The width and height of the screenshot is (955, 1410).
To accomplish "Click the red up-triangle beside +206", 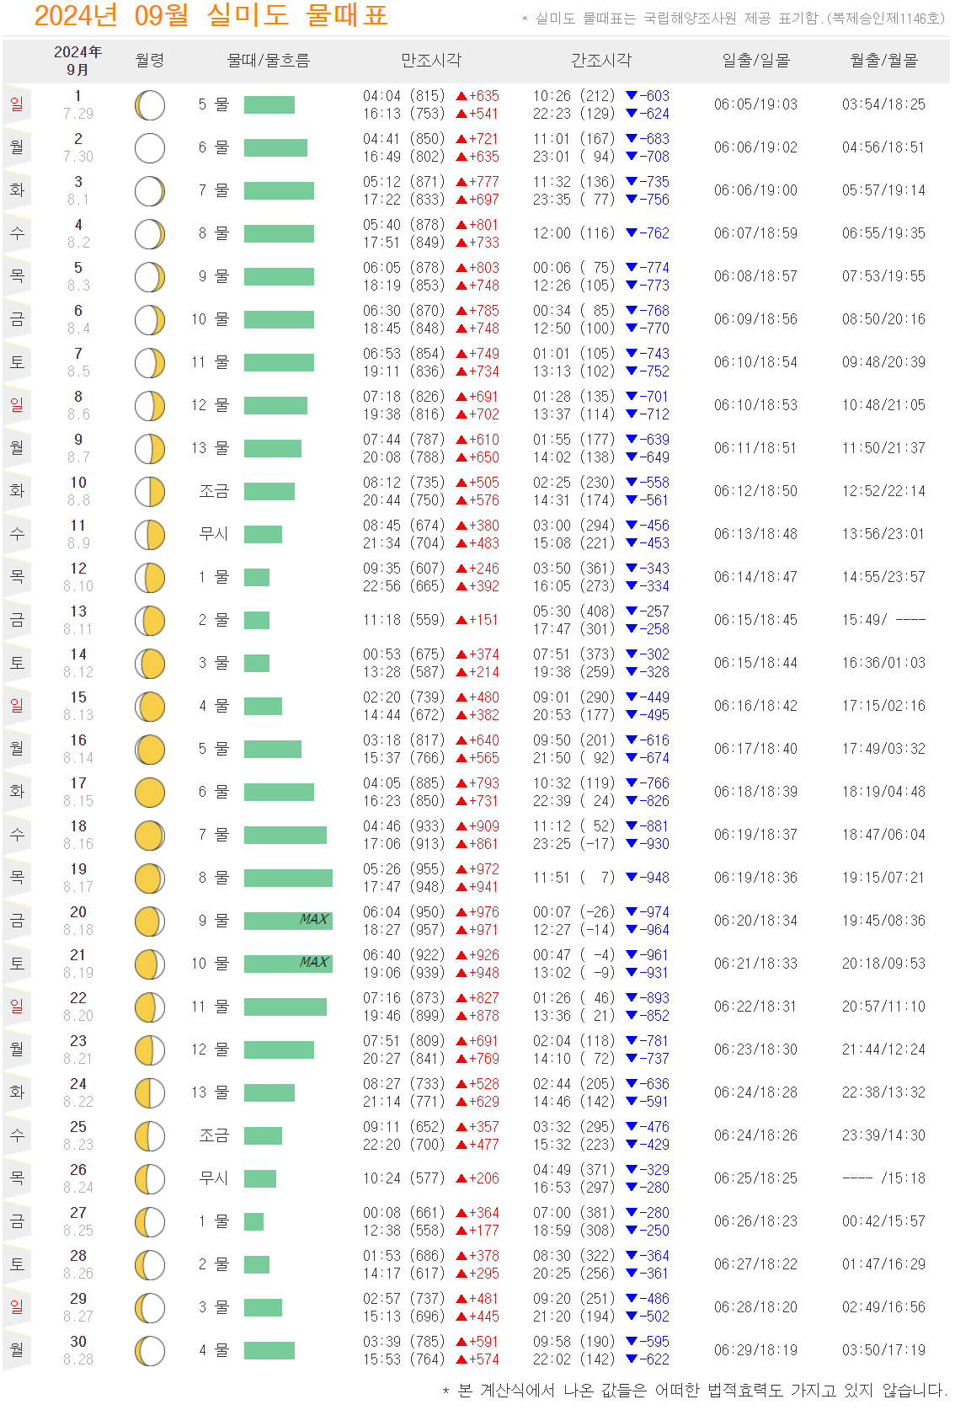I will pos(461,1178).
